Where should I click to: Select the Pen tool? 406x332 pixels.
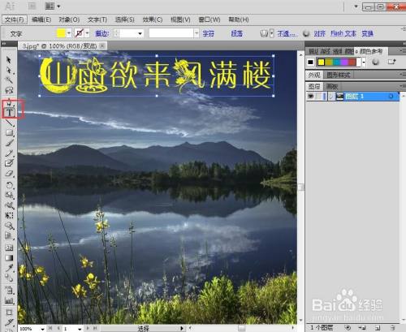(10, 102)
